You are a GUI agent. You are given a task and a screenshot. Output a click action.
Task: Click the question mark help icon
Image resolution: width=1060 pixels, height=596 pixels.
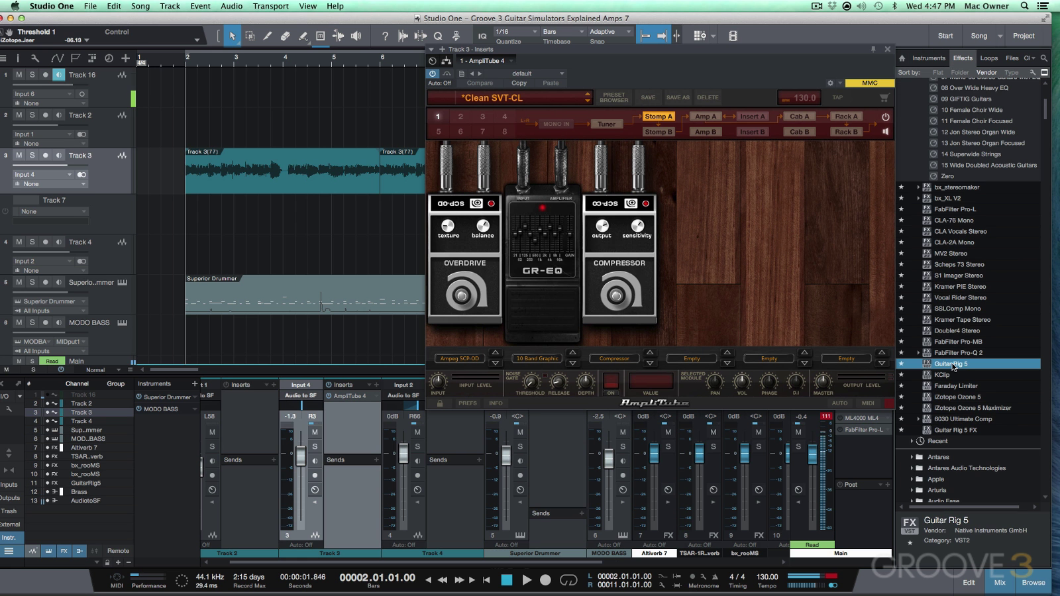click(x=385, y=36)
